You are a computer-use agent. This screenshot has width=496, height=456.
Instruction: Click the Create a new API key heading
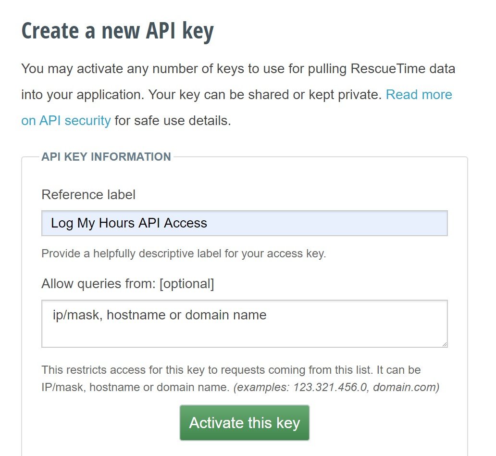(117, 31)
